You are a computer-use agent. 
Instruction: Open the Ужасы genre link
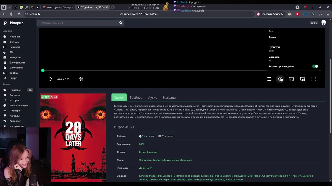175,160
